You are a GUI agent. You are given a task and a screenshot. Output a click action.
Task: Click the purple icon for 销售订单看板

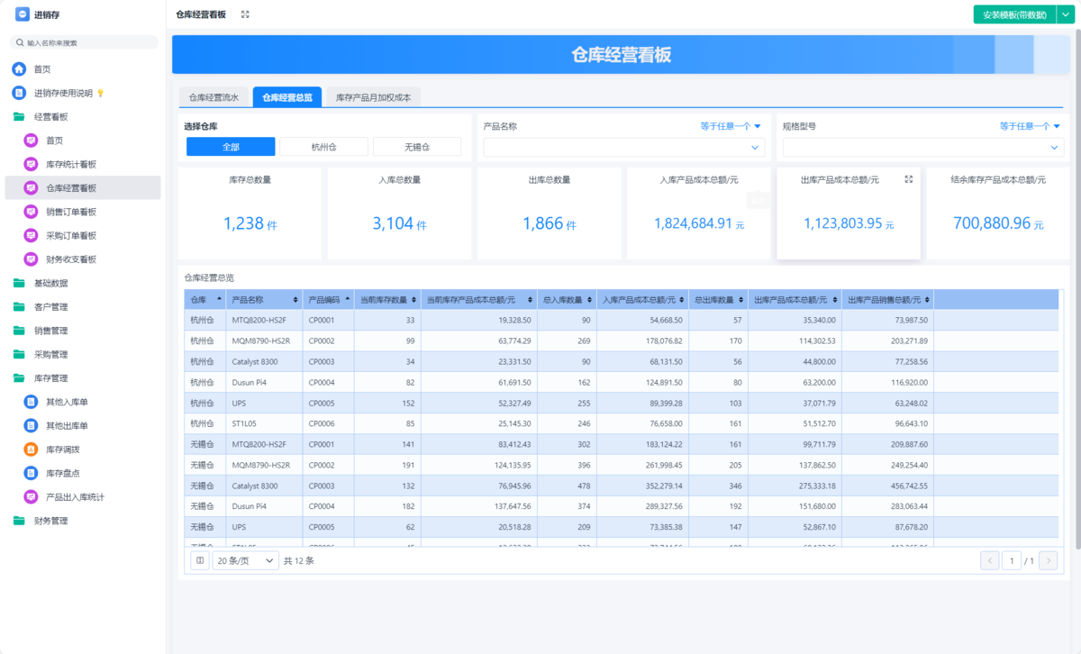(31, 212)
